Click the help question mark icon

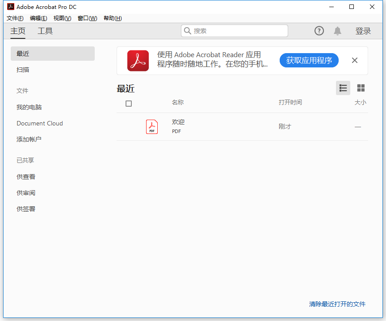click(x=319, y=31)
